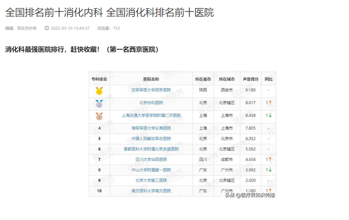Click the 声誉得分 column header

pyautogui.click(x=251, y=79)
